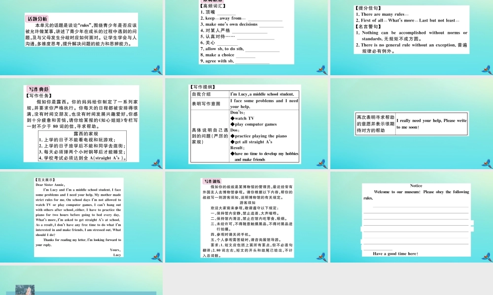Click the 'play computer games' bullet

click(x=253, y=124)
